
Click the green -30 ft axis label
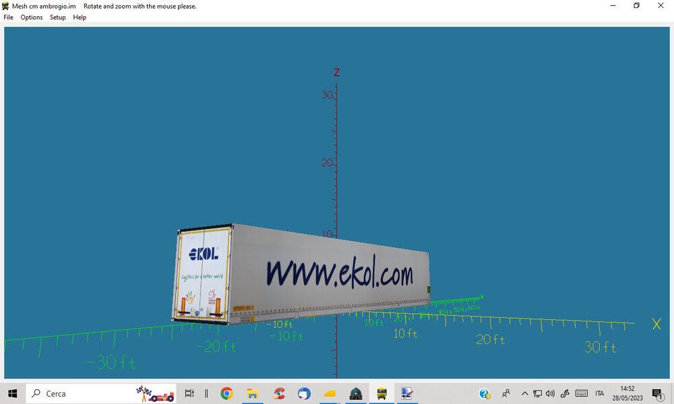(x=111, y=362)
